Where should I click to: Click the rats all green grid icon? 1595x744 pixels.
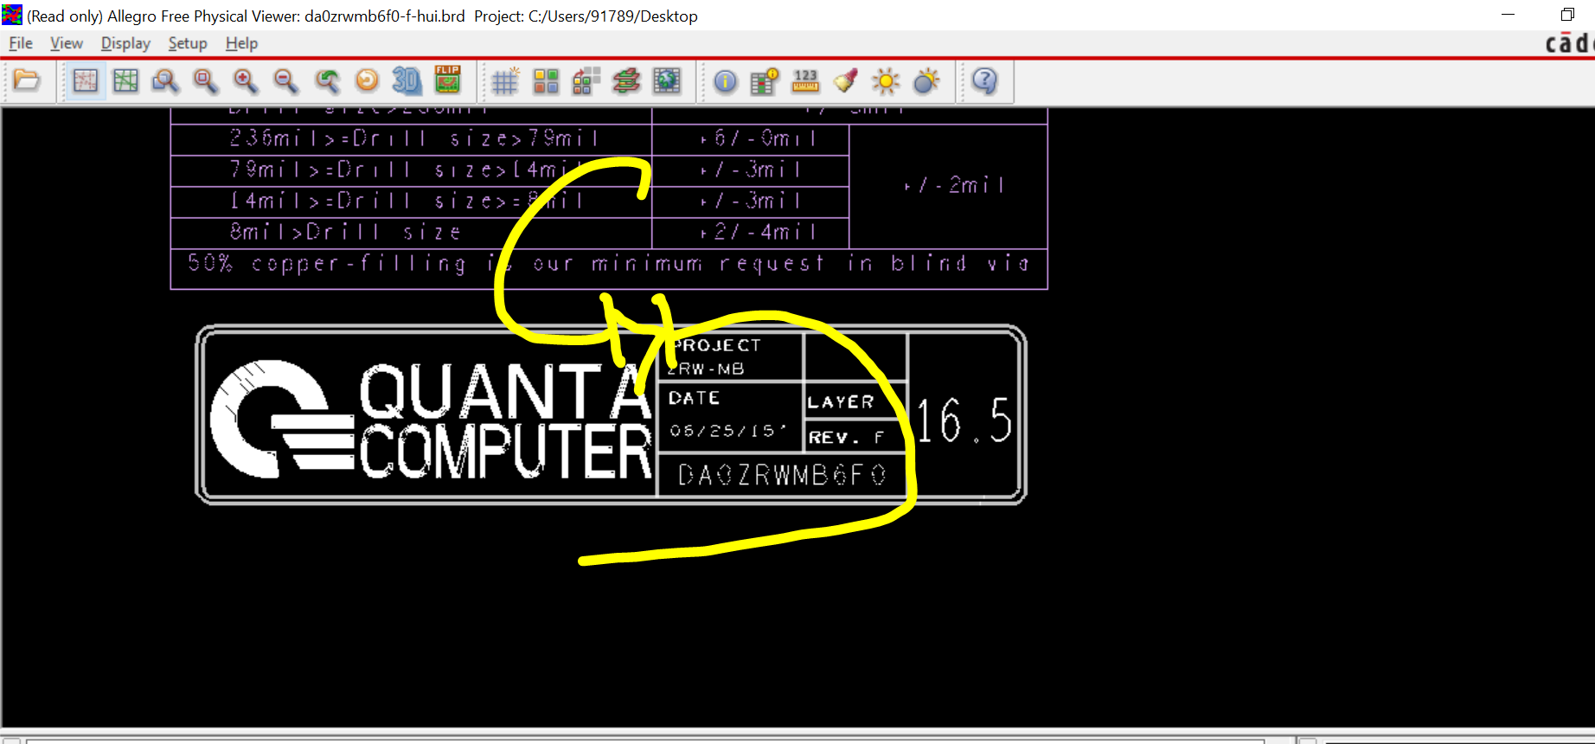click(x=125, y=81)
